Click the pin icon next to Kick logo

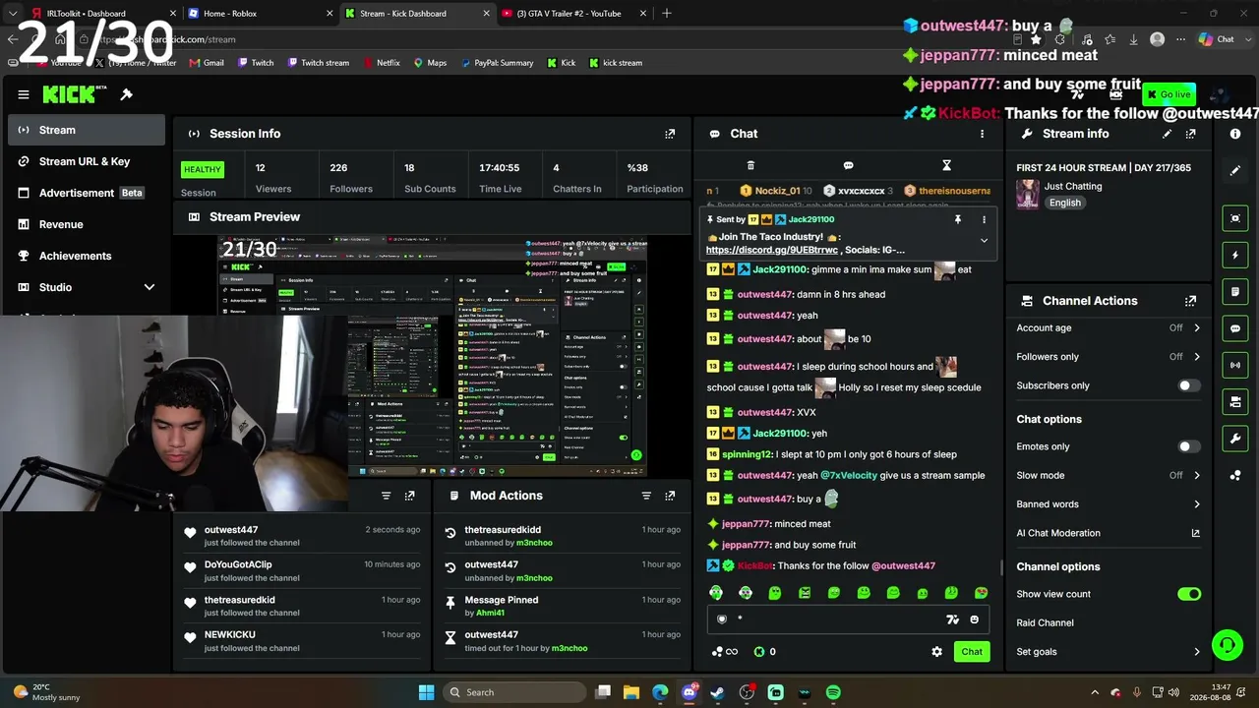pos(126,94)
